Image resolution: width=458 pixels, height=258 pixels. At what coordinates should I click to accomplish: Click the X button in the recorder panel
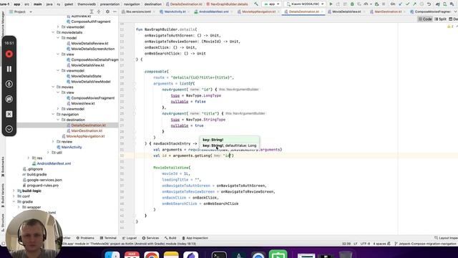(x=9, y=114)
